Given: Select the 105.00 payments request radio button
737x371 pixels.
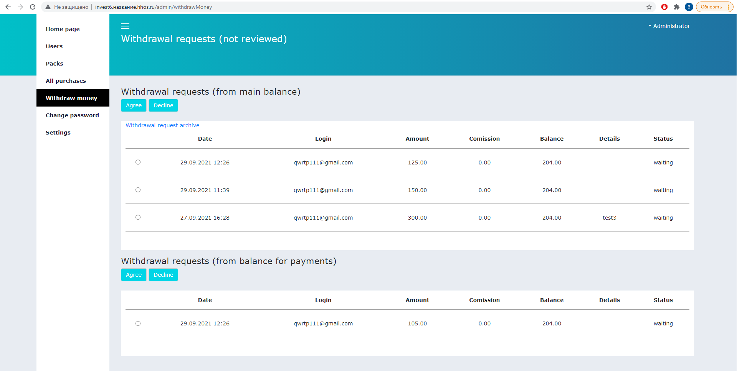Looking at the screenshot, I should tap(138, 323).
